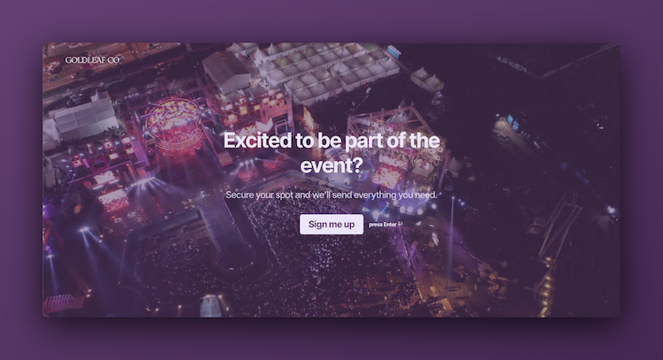Click the word 'event?' in the heading

tap(331, 165)
